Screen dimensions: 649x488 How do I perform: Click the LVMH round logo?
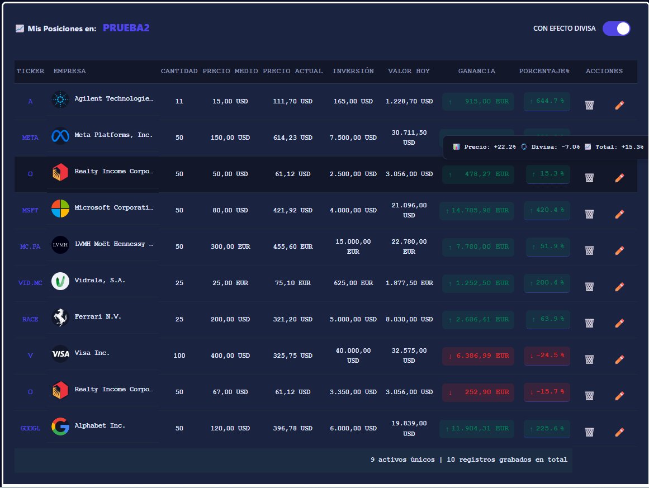[60, 245]
